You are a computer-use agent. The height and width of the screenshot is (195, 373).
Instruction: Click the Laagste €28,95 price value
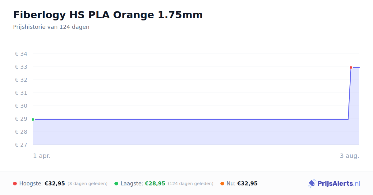tap(155, 184)
